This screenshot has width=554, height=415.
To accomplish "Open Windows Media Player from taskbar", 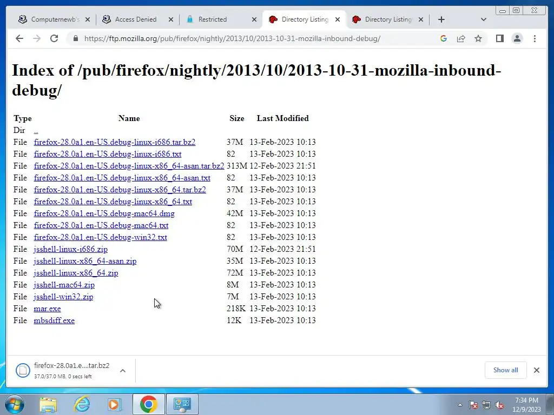I will coord(115,404).
